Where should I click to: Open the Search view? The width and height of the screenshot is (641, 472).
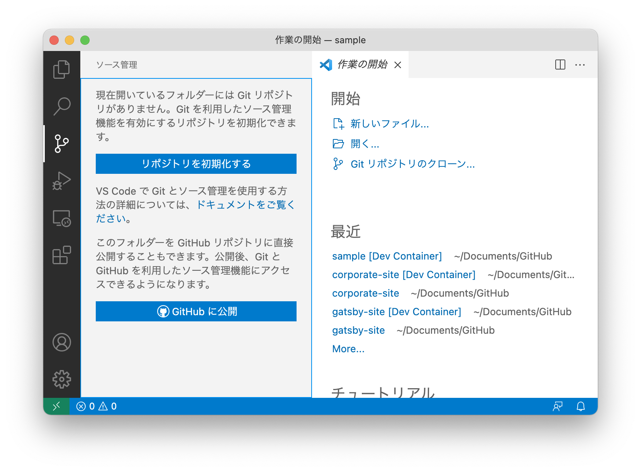pos(61,105)
